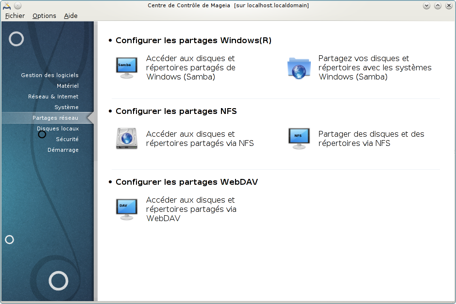Click the DAV monitor icon for WebDAV access

tap(127, 209)
